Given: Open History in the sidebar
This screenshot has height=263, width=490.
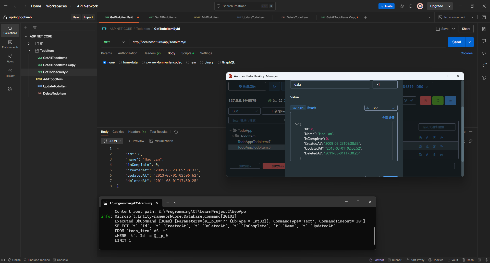Looking at the screenshot, I should coord(10,73).
